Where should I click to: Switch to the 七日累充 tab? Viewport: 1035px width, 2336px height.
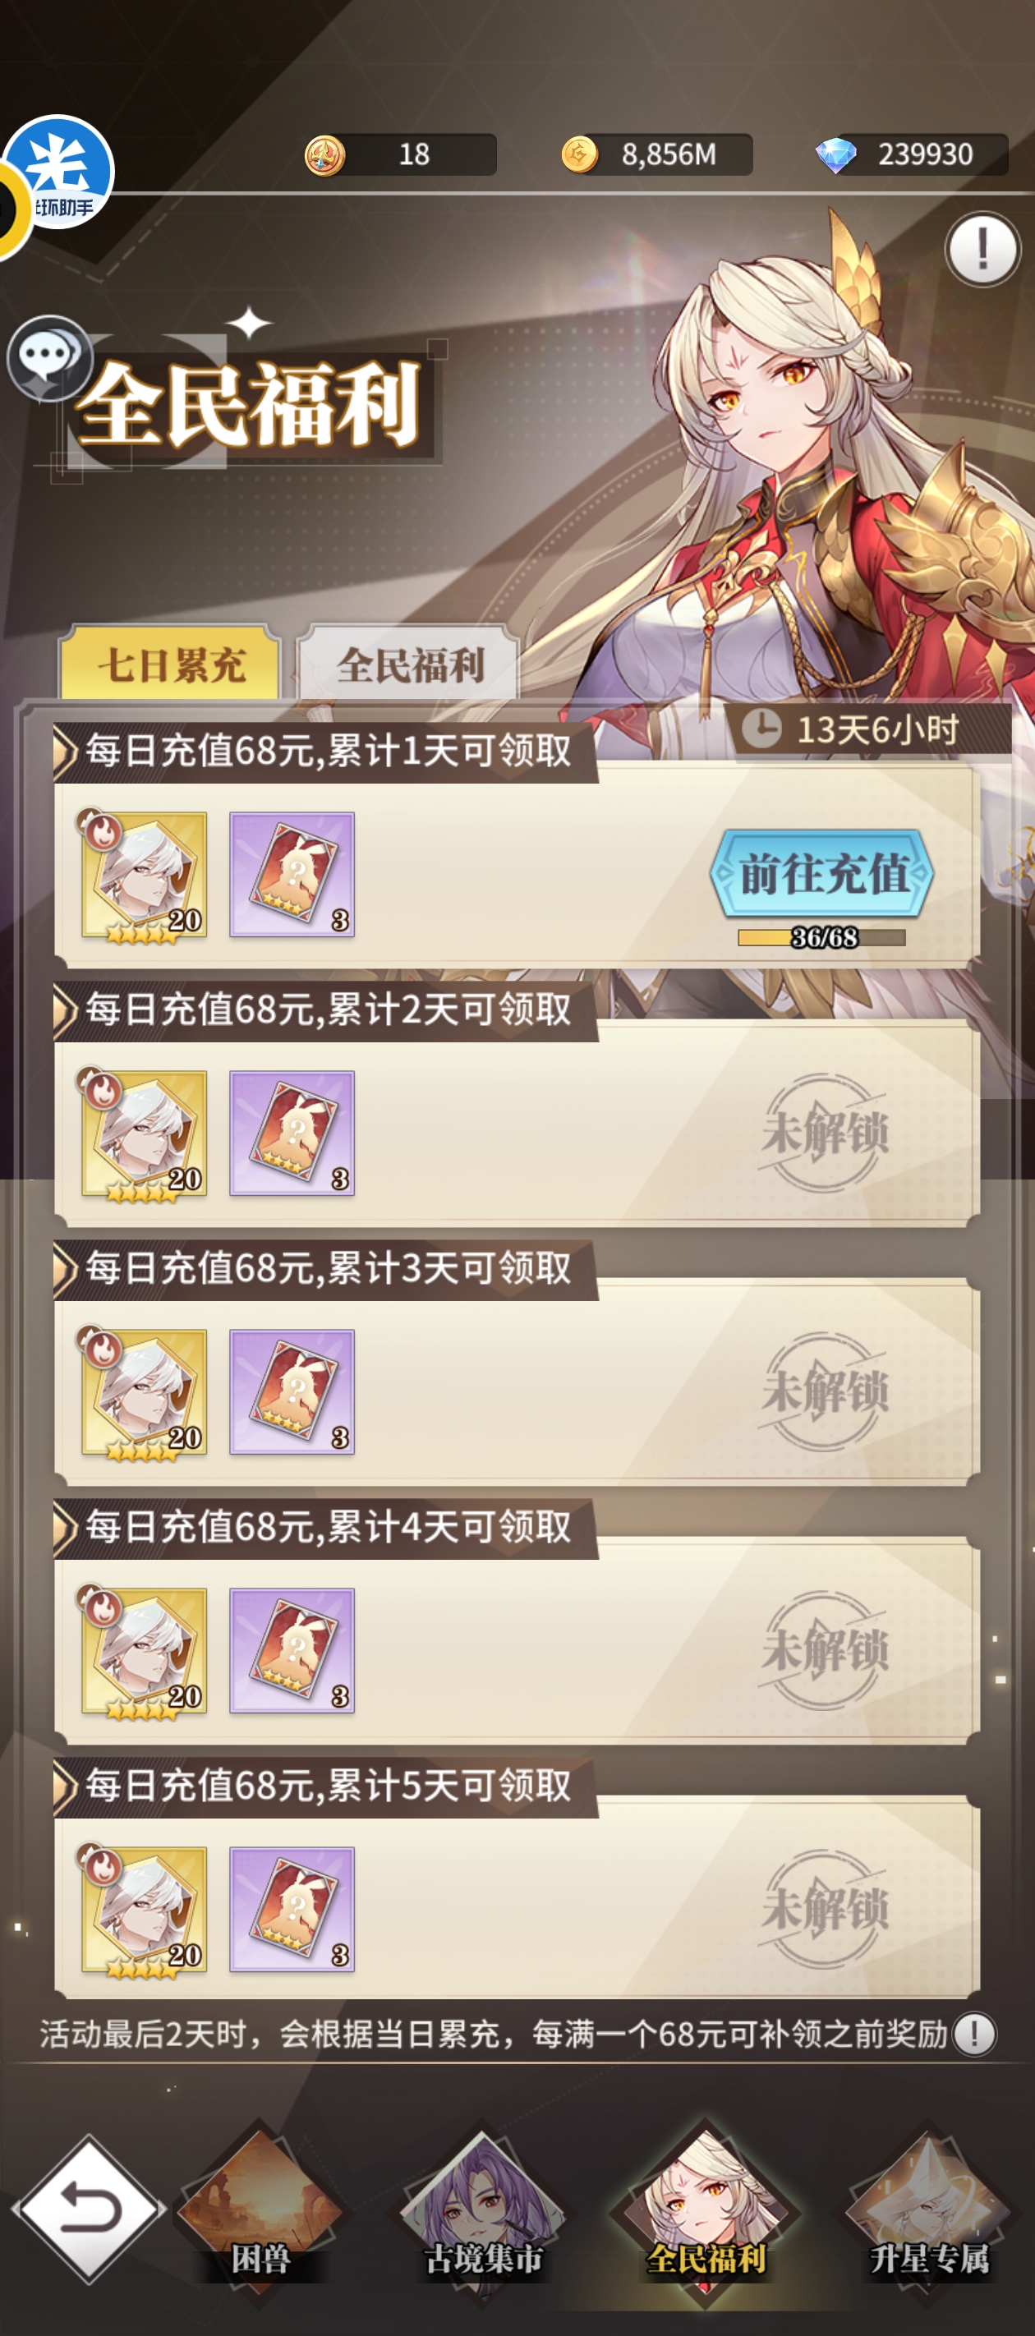[x=171, y=664]
